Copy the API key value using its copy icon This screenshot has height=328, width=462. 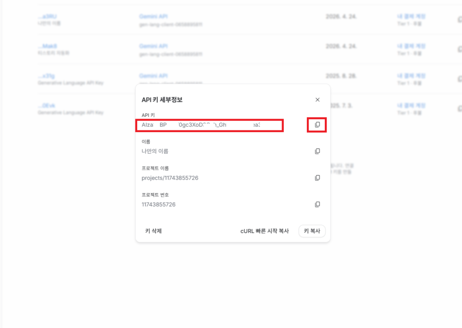317,125
